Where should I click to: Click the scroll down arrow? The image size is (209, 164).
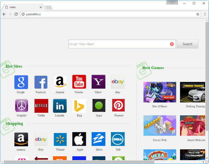click(207, 158)
